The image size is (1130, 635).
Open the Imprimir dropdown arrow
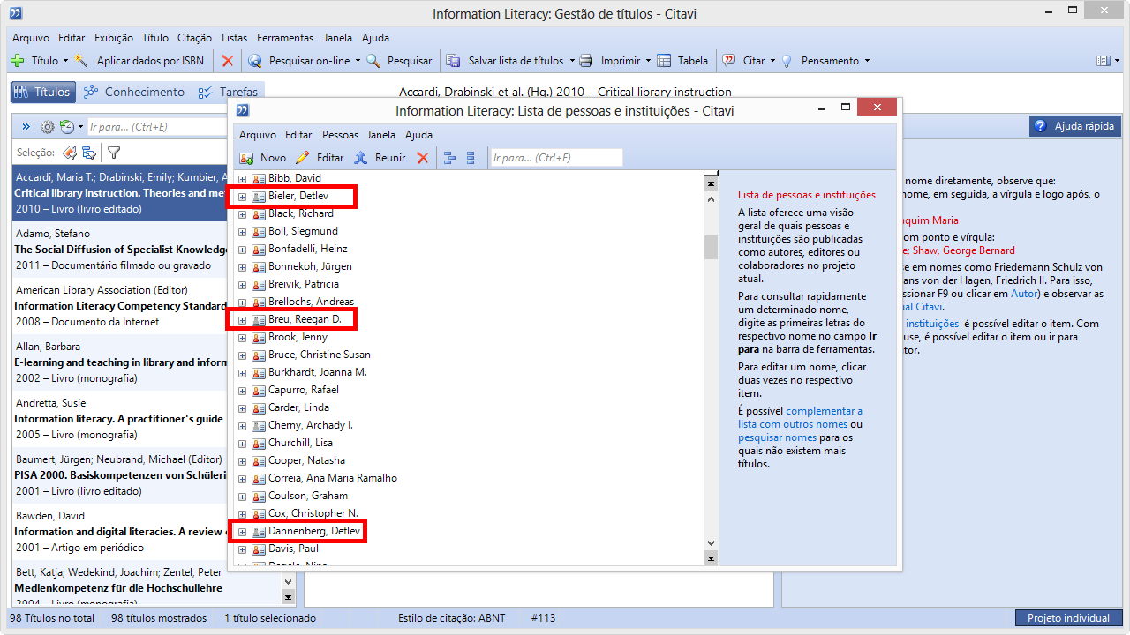pos(648,61)
